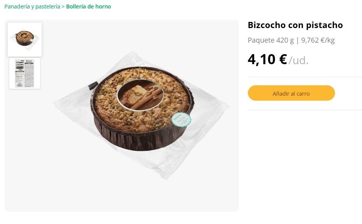Click the divider line below the cart button
362x224 pixels.
305,110
